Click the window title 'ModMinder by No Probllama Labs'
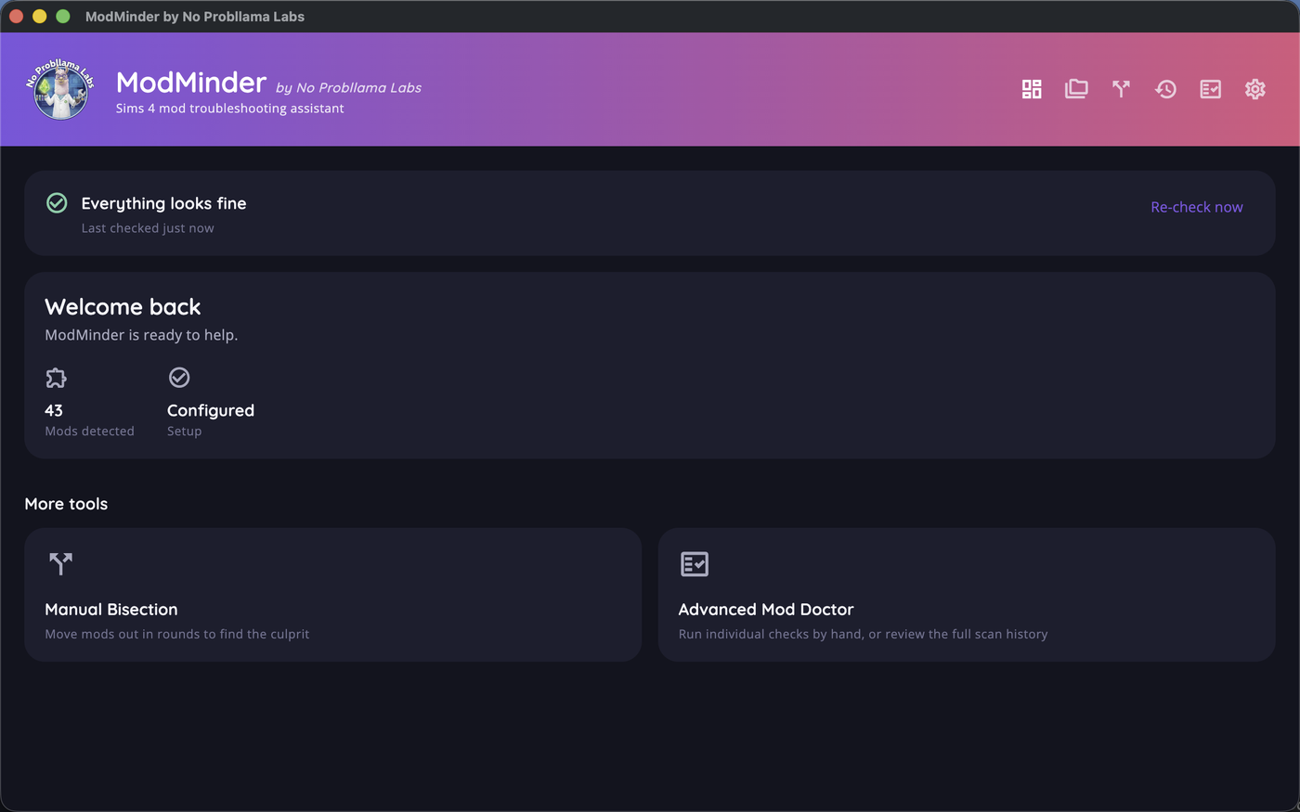Viewport: 1300px width, 812px height. pos(195,17)
